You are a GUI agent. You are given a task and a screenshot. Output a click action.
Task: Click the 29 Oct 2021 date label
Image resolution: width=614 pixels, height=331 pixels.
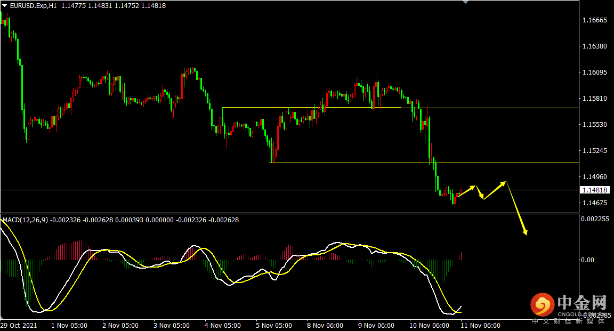tap(19, 326)
